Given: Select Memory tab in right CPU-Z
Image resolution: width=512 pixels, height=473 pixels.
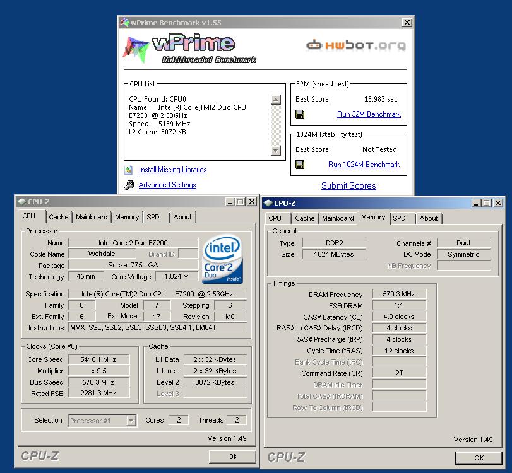Looking at the screenshot, I should (x=373, y=217).
